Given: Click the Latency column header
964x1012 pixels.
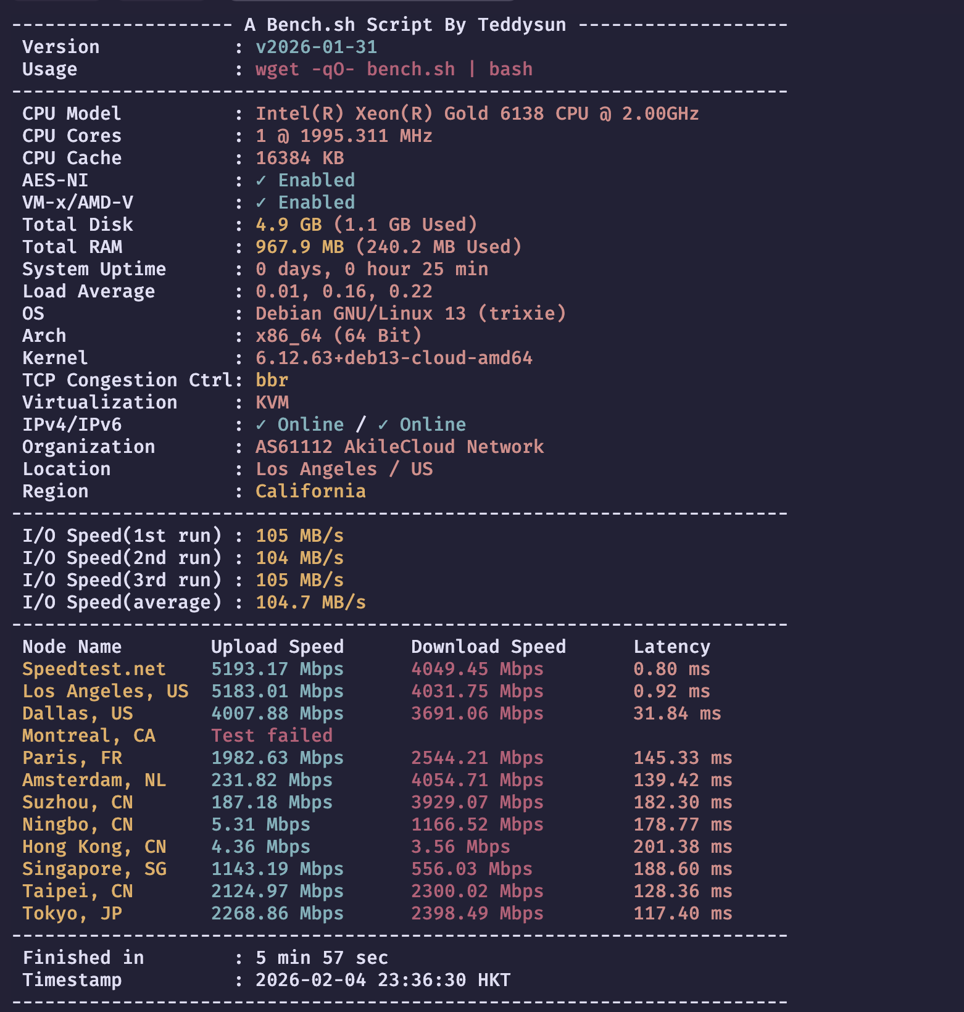Looking at the screenshot, I should coord(672,647).
